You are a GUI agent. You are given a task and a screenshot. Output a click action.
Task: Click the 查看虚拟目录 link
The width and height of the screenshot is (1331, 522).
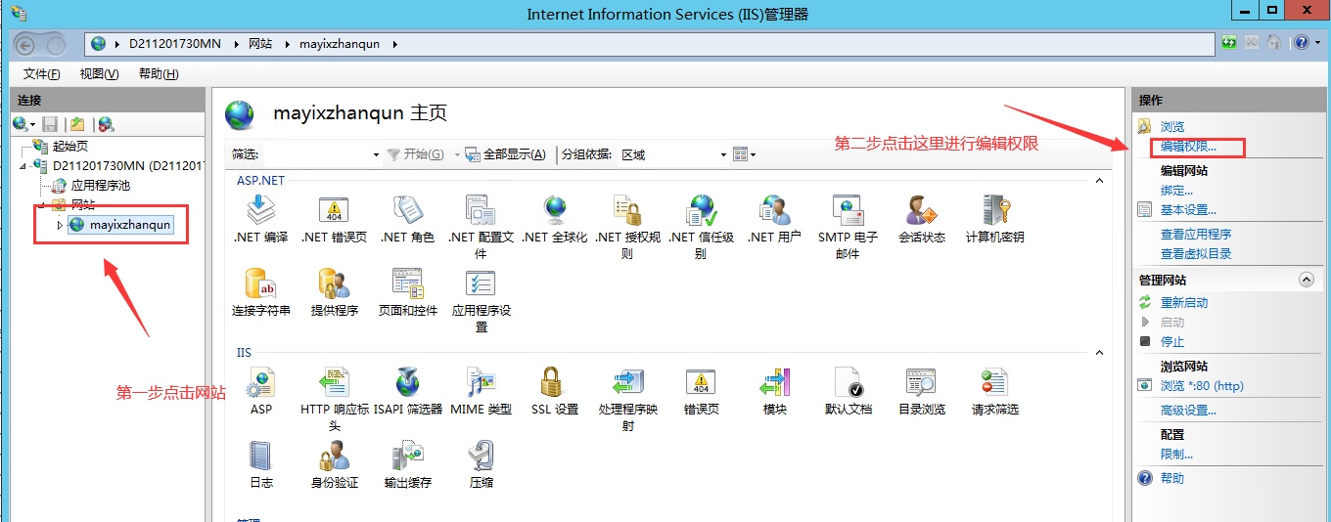[x=1196, y=254]
